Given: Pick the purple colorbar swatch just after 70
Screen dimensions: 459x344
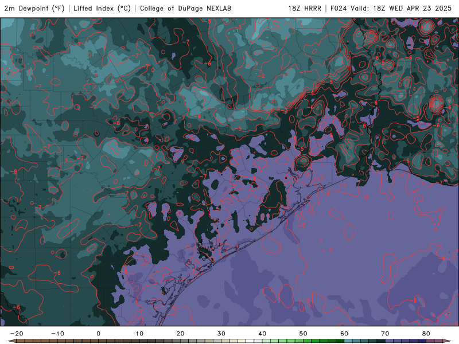Looking at the screenshot, I should tap(390, 341).
